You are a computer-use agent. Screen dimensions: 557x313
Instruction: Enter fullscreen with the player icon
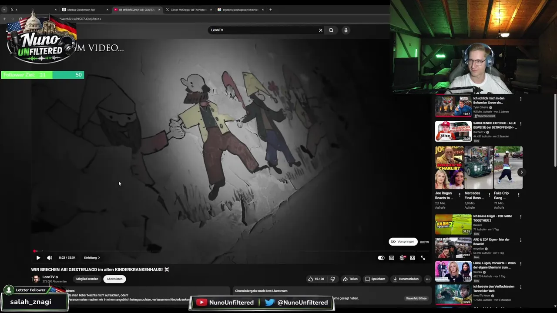pyautogui.click(x=423, y=258)
